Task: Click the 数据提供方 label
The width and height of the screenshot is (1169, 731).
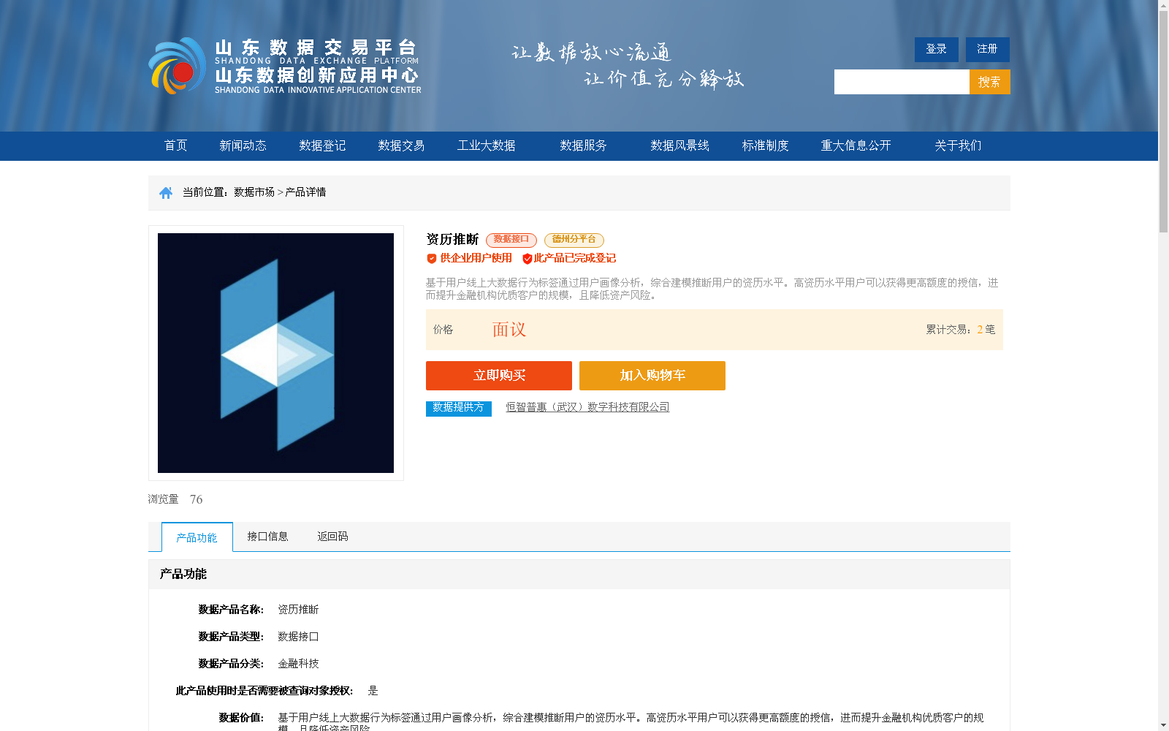Action: pyautogui.click(x=459, y=408)
